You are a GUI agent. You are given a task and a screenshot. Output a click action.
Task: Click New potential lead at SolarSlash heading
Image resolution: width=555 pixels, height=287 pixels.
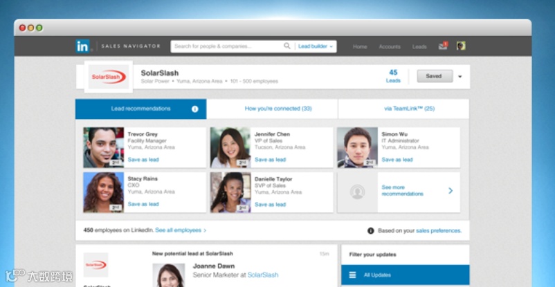(192, 254)
